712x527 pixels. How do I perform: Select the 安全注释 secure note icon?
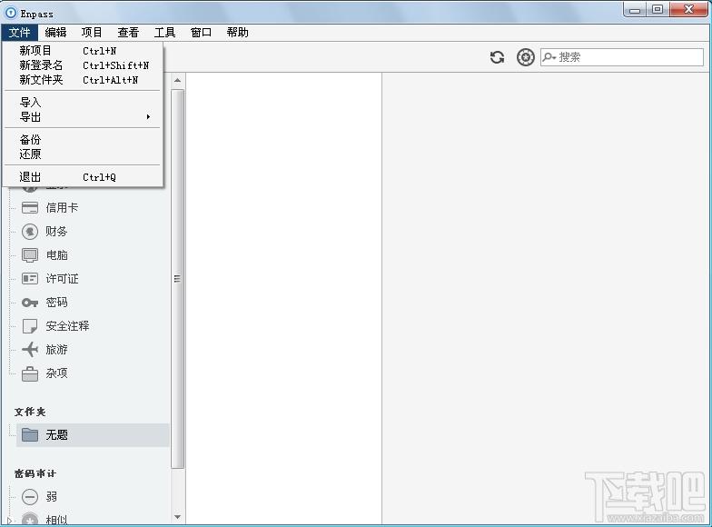click(x=30, y=326)
